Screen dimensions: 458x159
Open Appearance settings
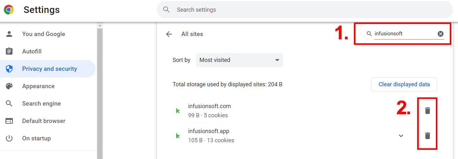pos(38,86)
